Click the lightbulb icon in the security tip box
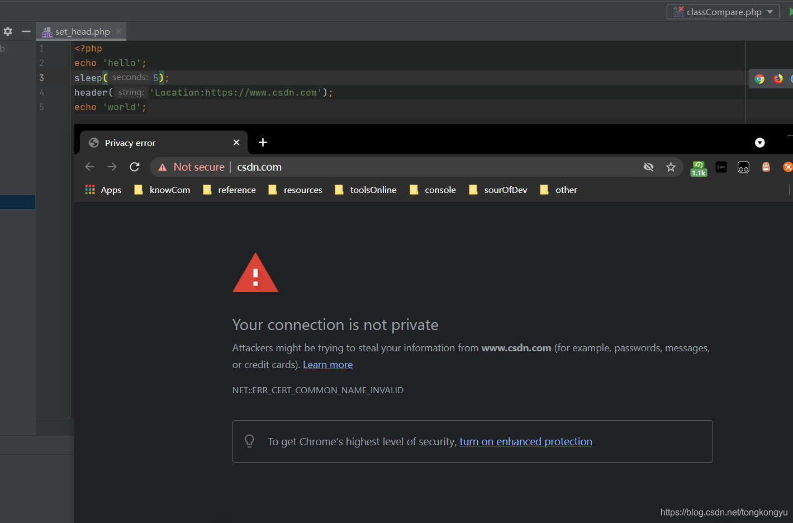 pyautogui.click(x=250, y=441)
